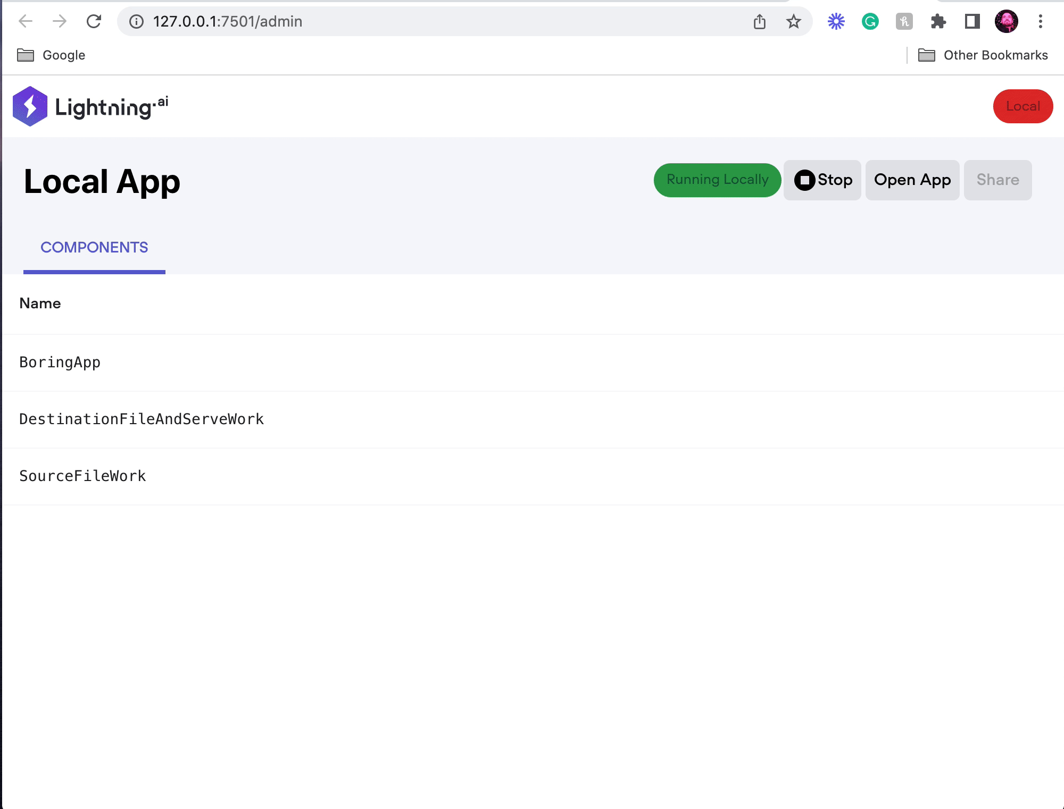1064x809 pixels.
Task: Click the Lightning AI logo
Action: coord(90,106)
